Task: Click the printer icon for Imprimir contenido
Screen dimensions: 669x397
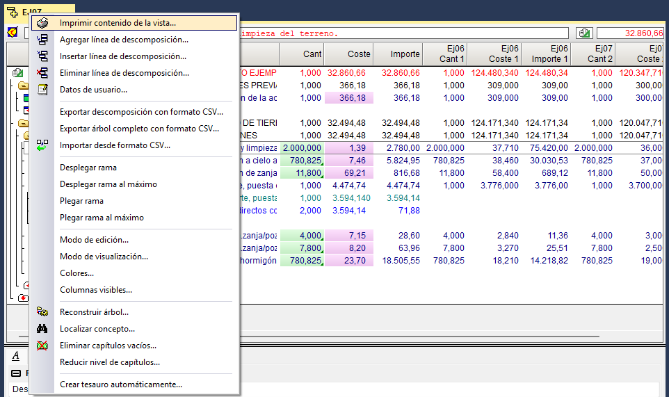Action: [x=42, y=23]
